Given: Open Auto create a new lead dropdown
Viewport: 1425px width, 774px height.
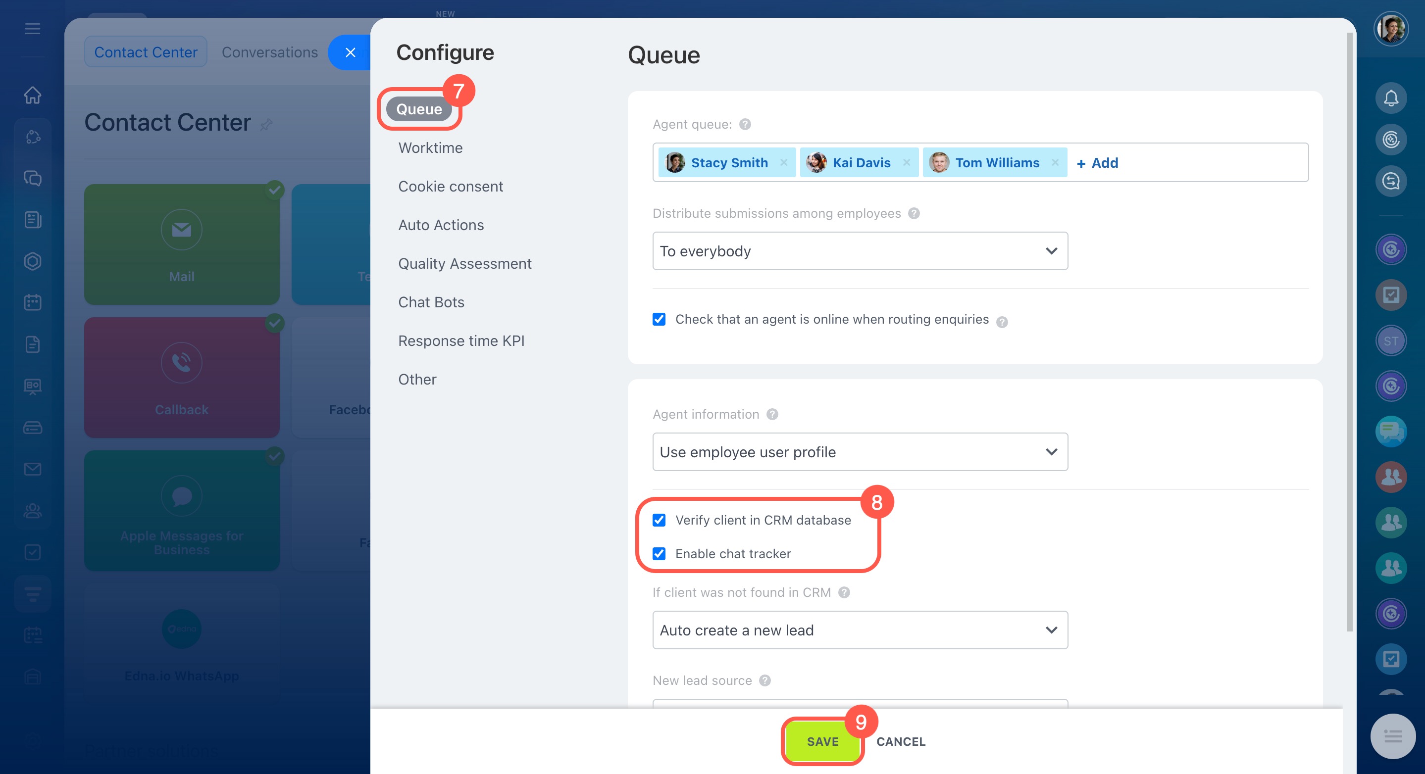Looking at the screenshot, I should click(x=860, y=629).
